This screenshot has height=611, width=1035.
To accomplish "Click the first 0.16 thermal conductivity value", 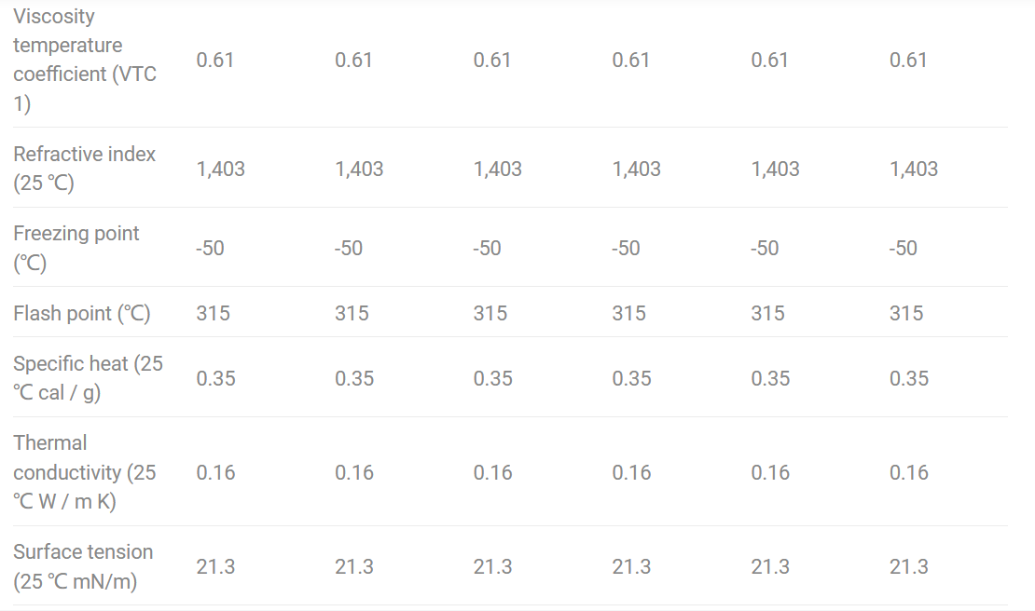I will pyautogui.click(x=215, y=472).
